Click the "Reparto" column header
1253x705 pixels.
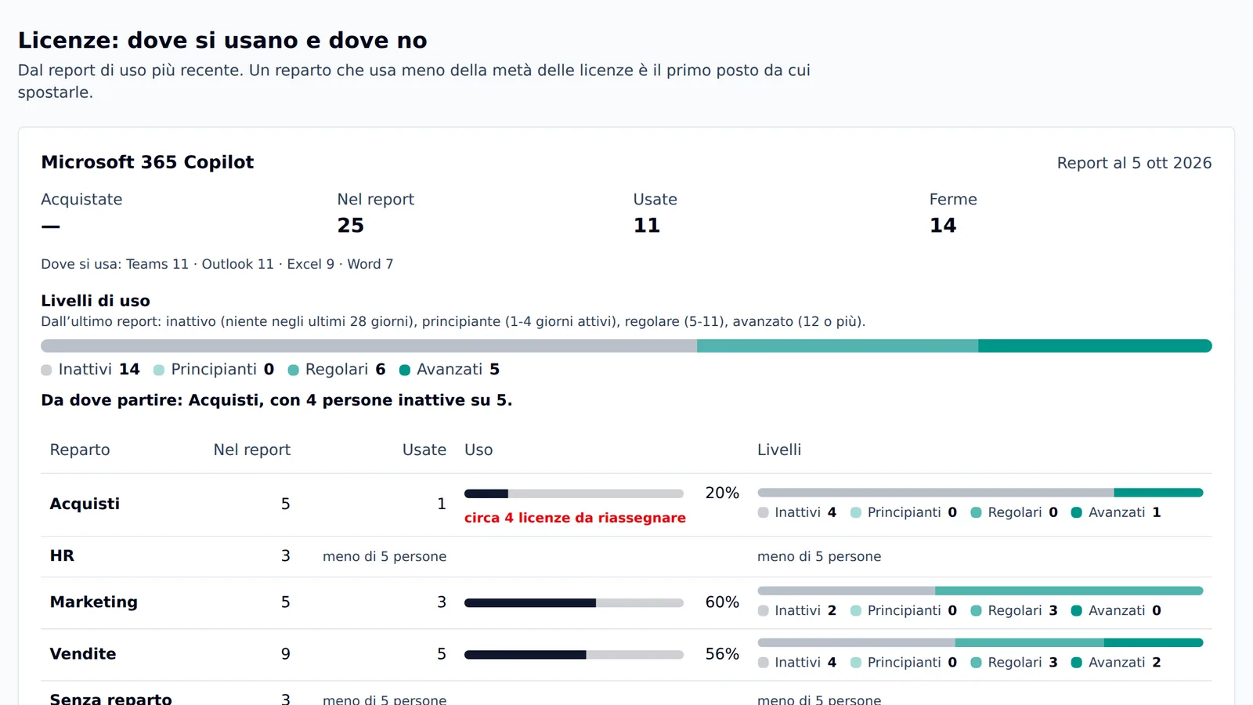(80, 450)
